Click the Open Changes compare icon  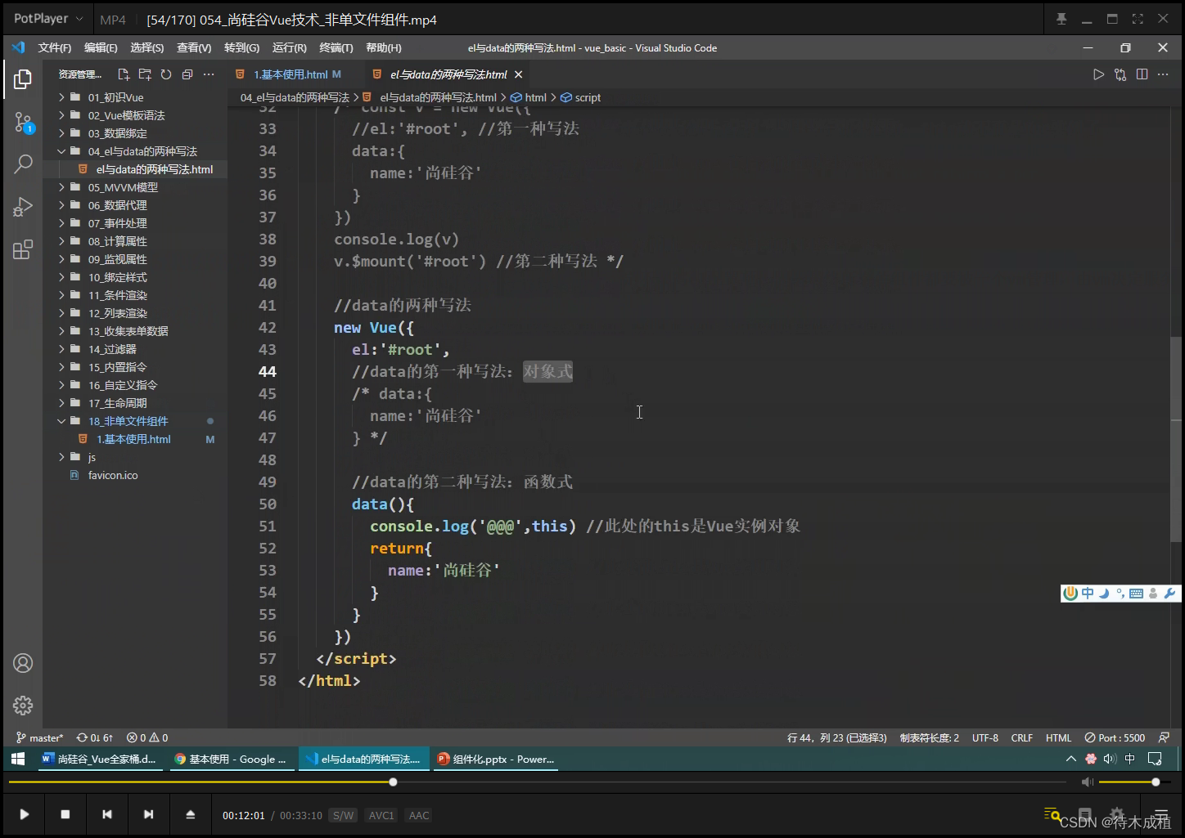(x=1120, y=74)
